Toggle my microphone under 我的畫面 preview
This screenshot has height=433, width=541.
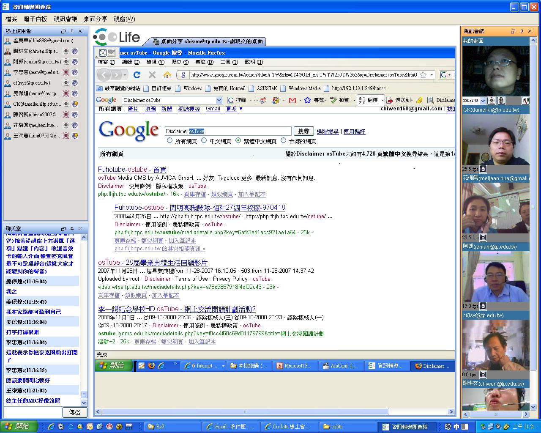[x=501, y=101]
